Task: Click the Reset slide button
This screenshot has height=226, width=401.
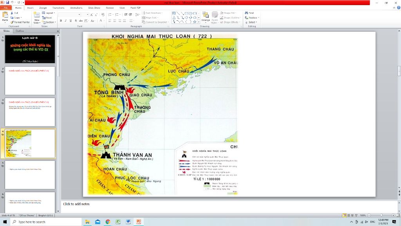Action: [47, 18]
